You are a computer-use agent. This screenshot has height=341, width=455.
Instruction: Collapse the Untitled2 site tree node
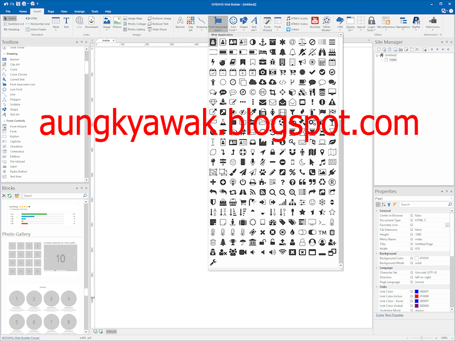coord(377,55)
